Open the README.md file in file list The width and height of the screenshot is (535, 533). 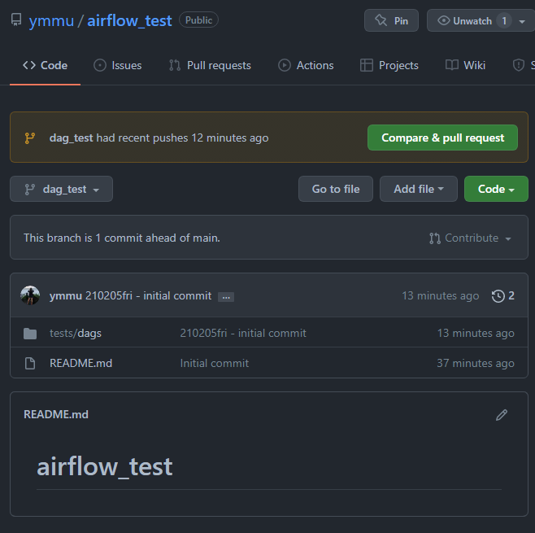pos(80,363)
